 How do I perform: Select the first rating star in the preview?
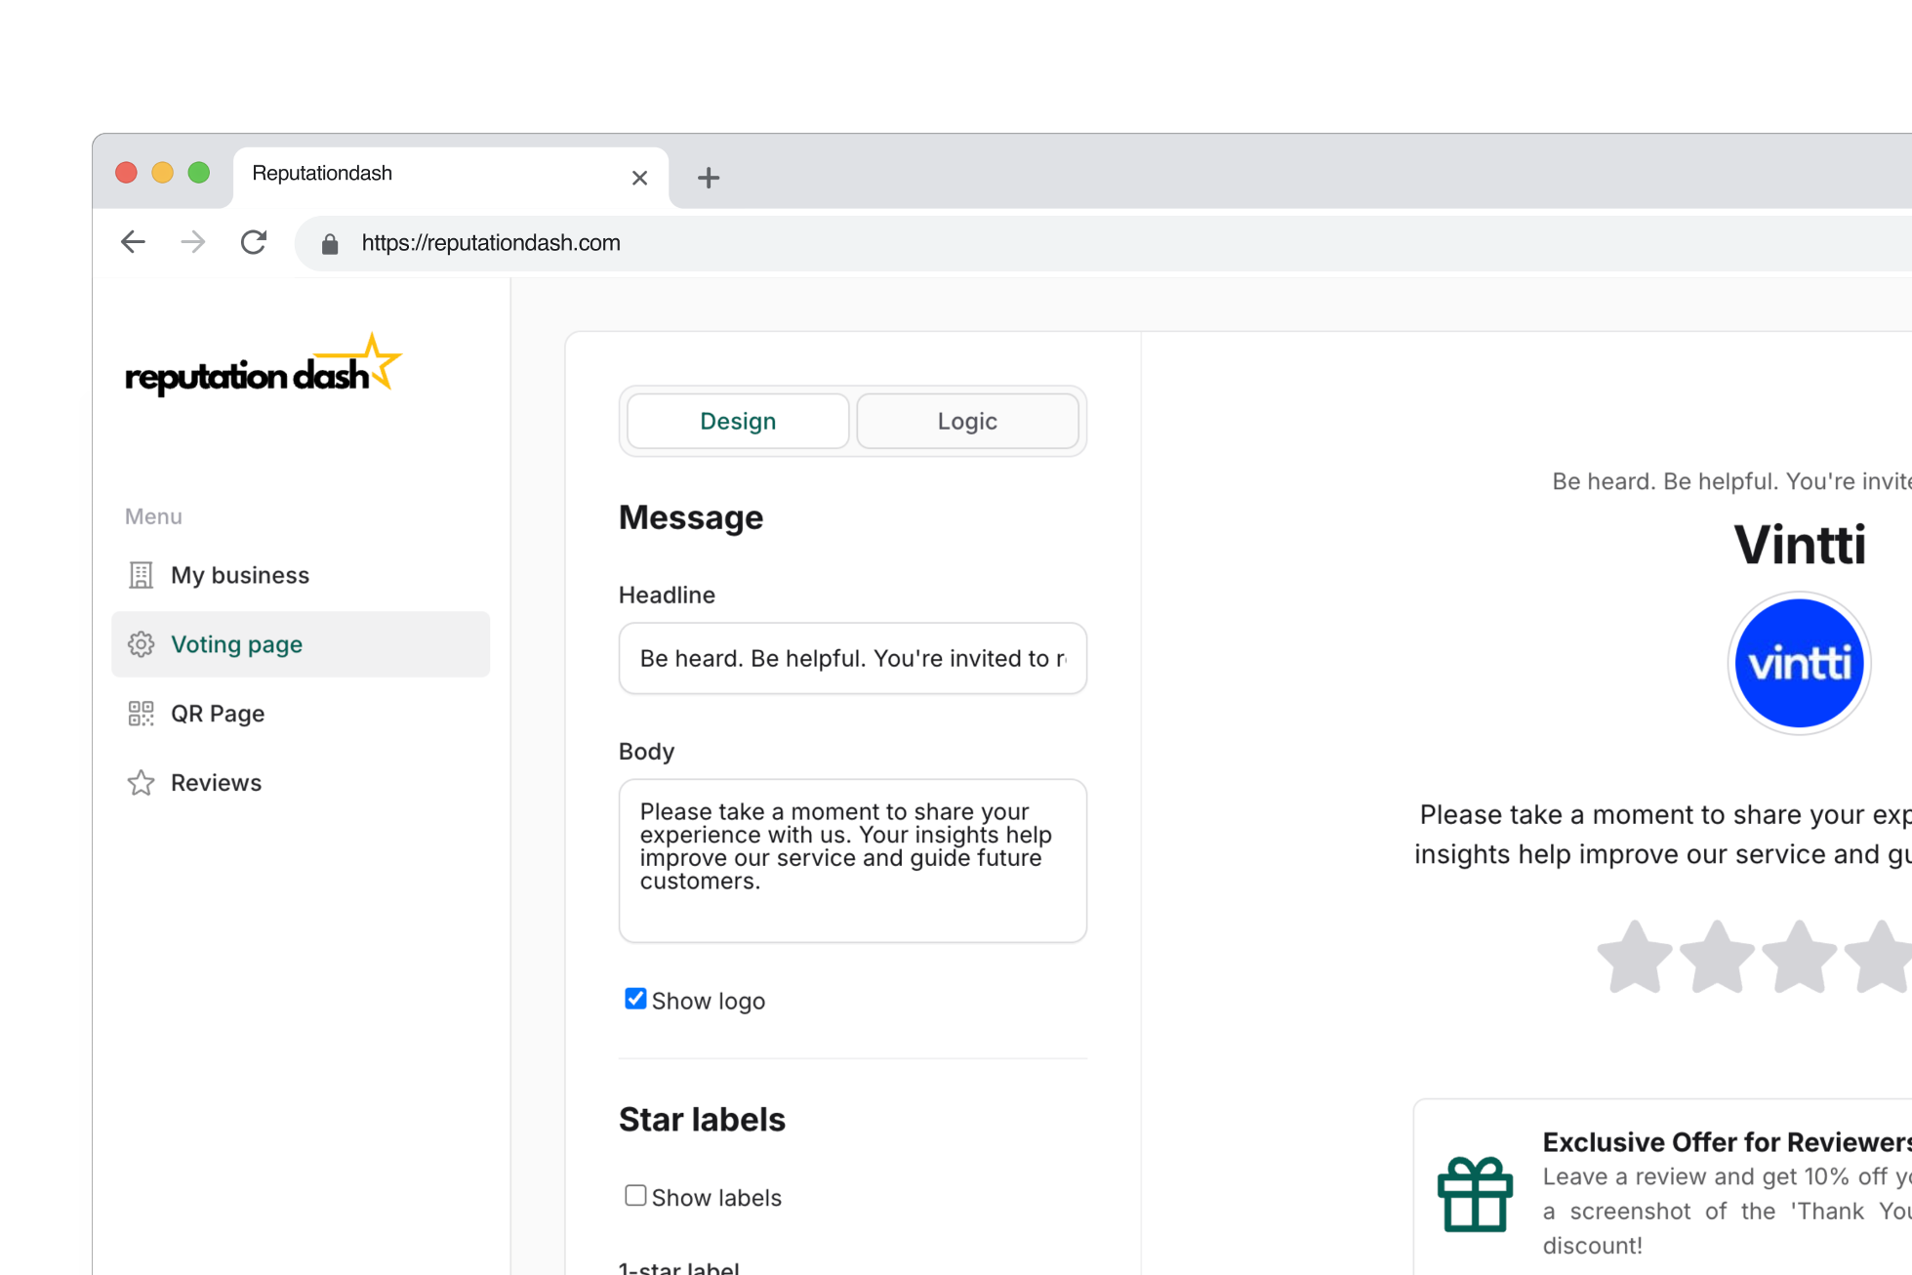coord(1635,957)
